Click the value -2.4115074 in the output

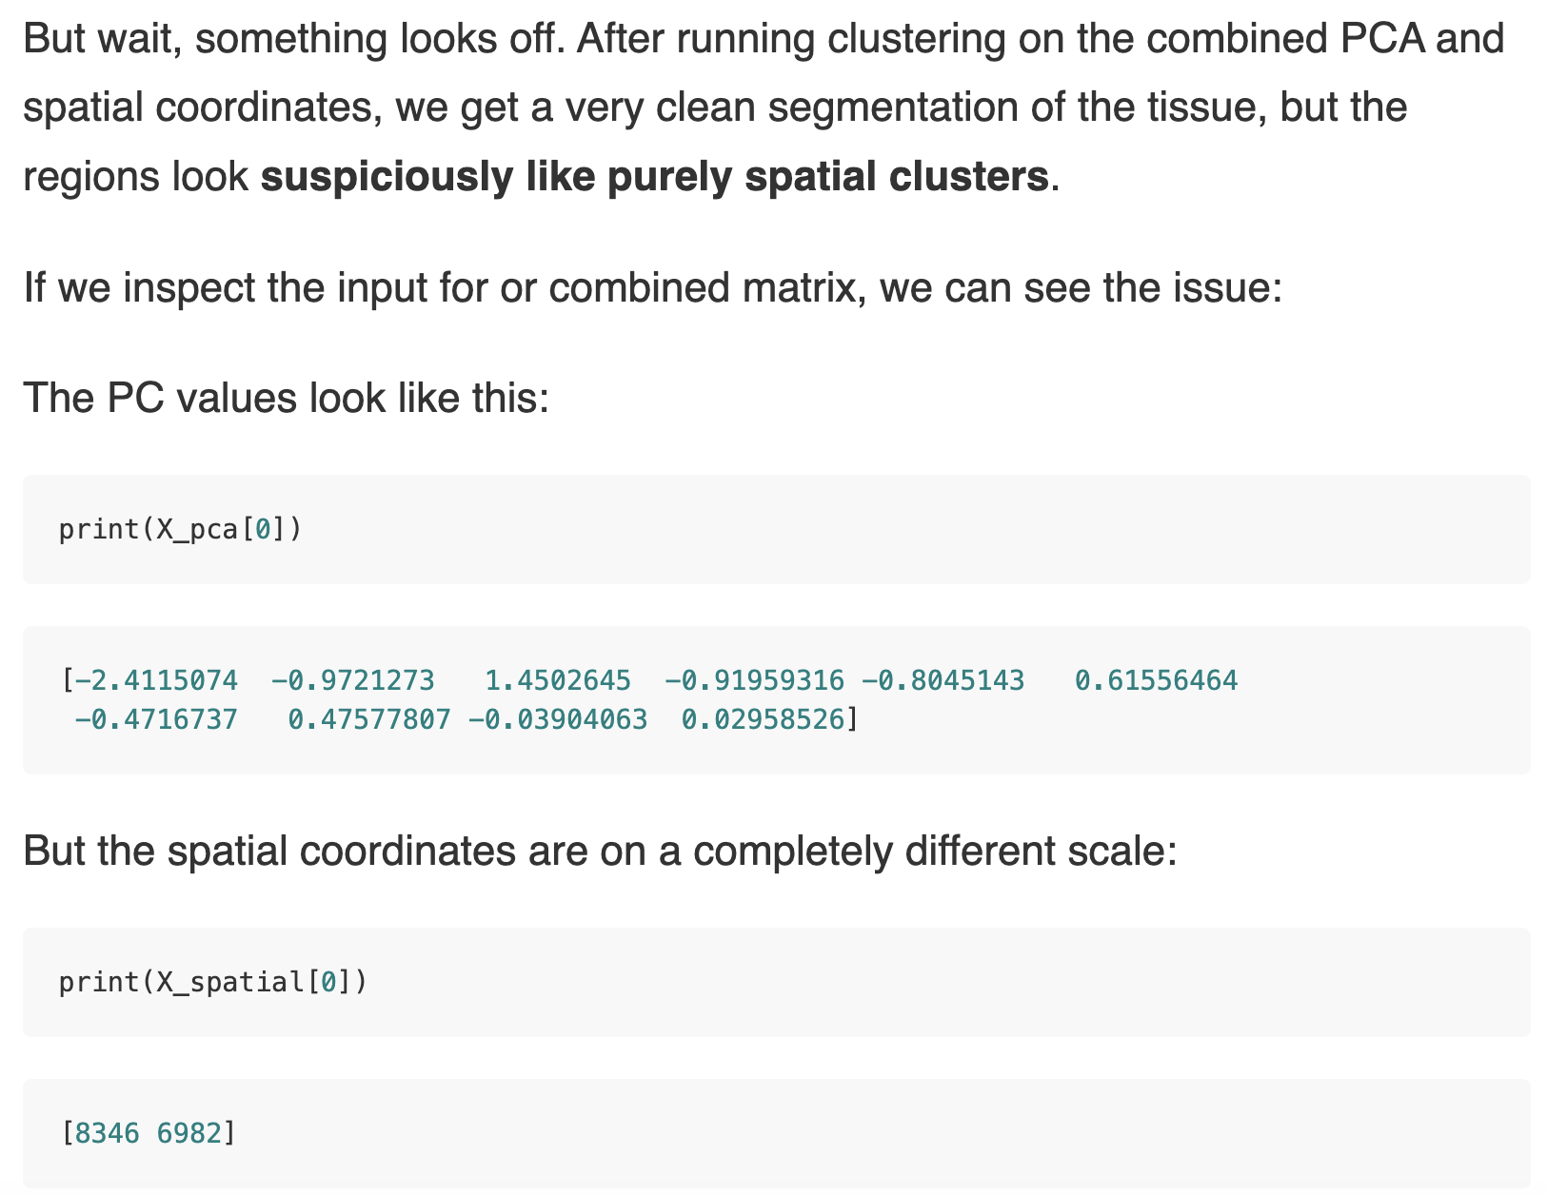point(156,680)
